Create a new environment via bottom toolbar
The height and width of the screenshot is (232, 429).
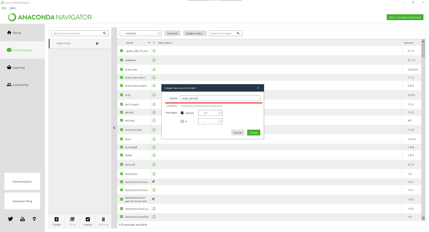(56, 221)
